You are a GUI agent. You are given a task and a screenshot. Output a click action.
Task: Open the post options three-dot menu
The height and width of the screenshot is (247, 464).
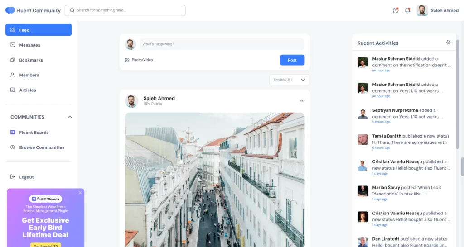pyautogui.click(x=302, y=101)
